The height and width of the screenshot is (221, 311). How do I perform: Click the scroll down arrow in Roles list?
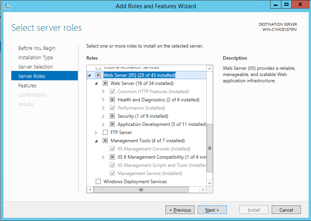click(x=210, y=183)
